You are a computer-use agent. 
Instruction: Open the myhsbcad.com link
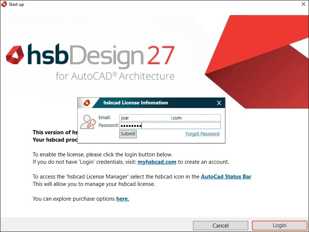tap(157, 162)
